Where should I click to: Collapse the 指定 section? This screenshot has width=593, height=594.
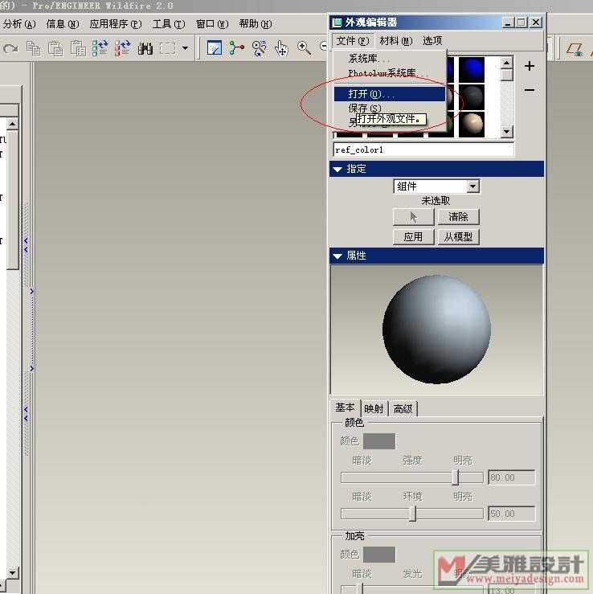pyautogui.click(x=337, y=170)
